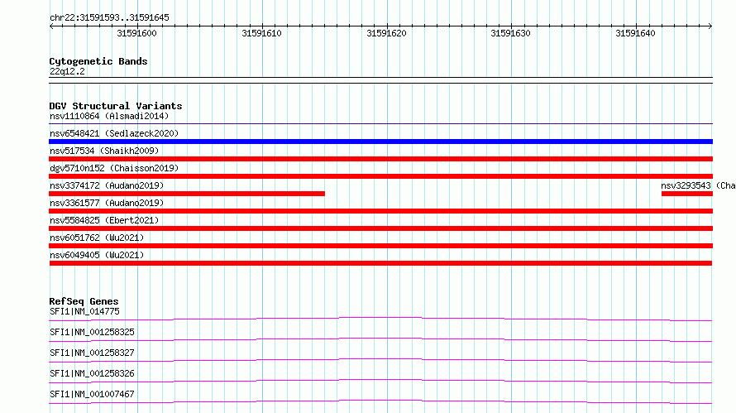This screenshot has width=736, height=413.
Task: Click ruler position 31591620
Action: 386,33
